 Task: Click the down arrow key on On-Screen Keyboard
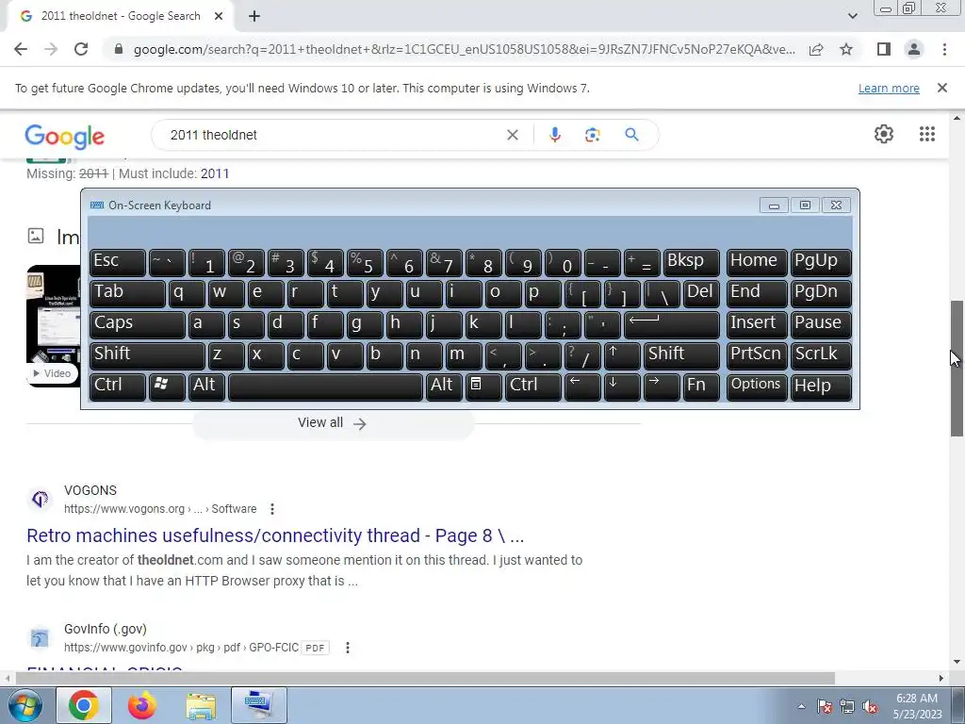(x=622, y=386)
